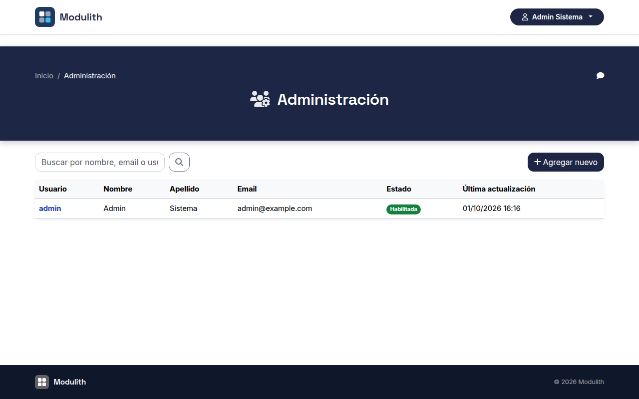Click Agregar nuevo button
Image resolution: width=639 pixels, height=399 pixels.
point(566,162)
